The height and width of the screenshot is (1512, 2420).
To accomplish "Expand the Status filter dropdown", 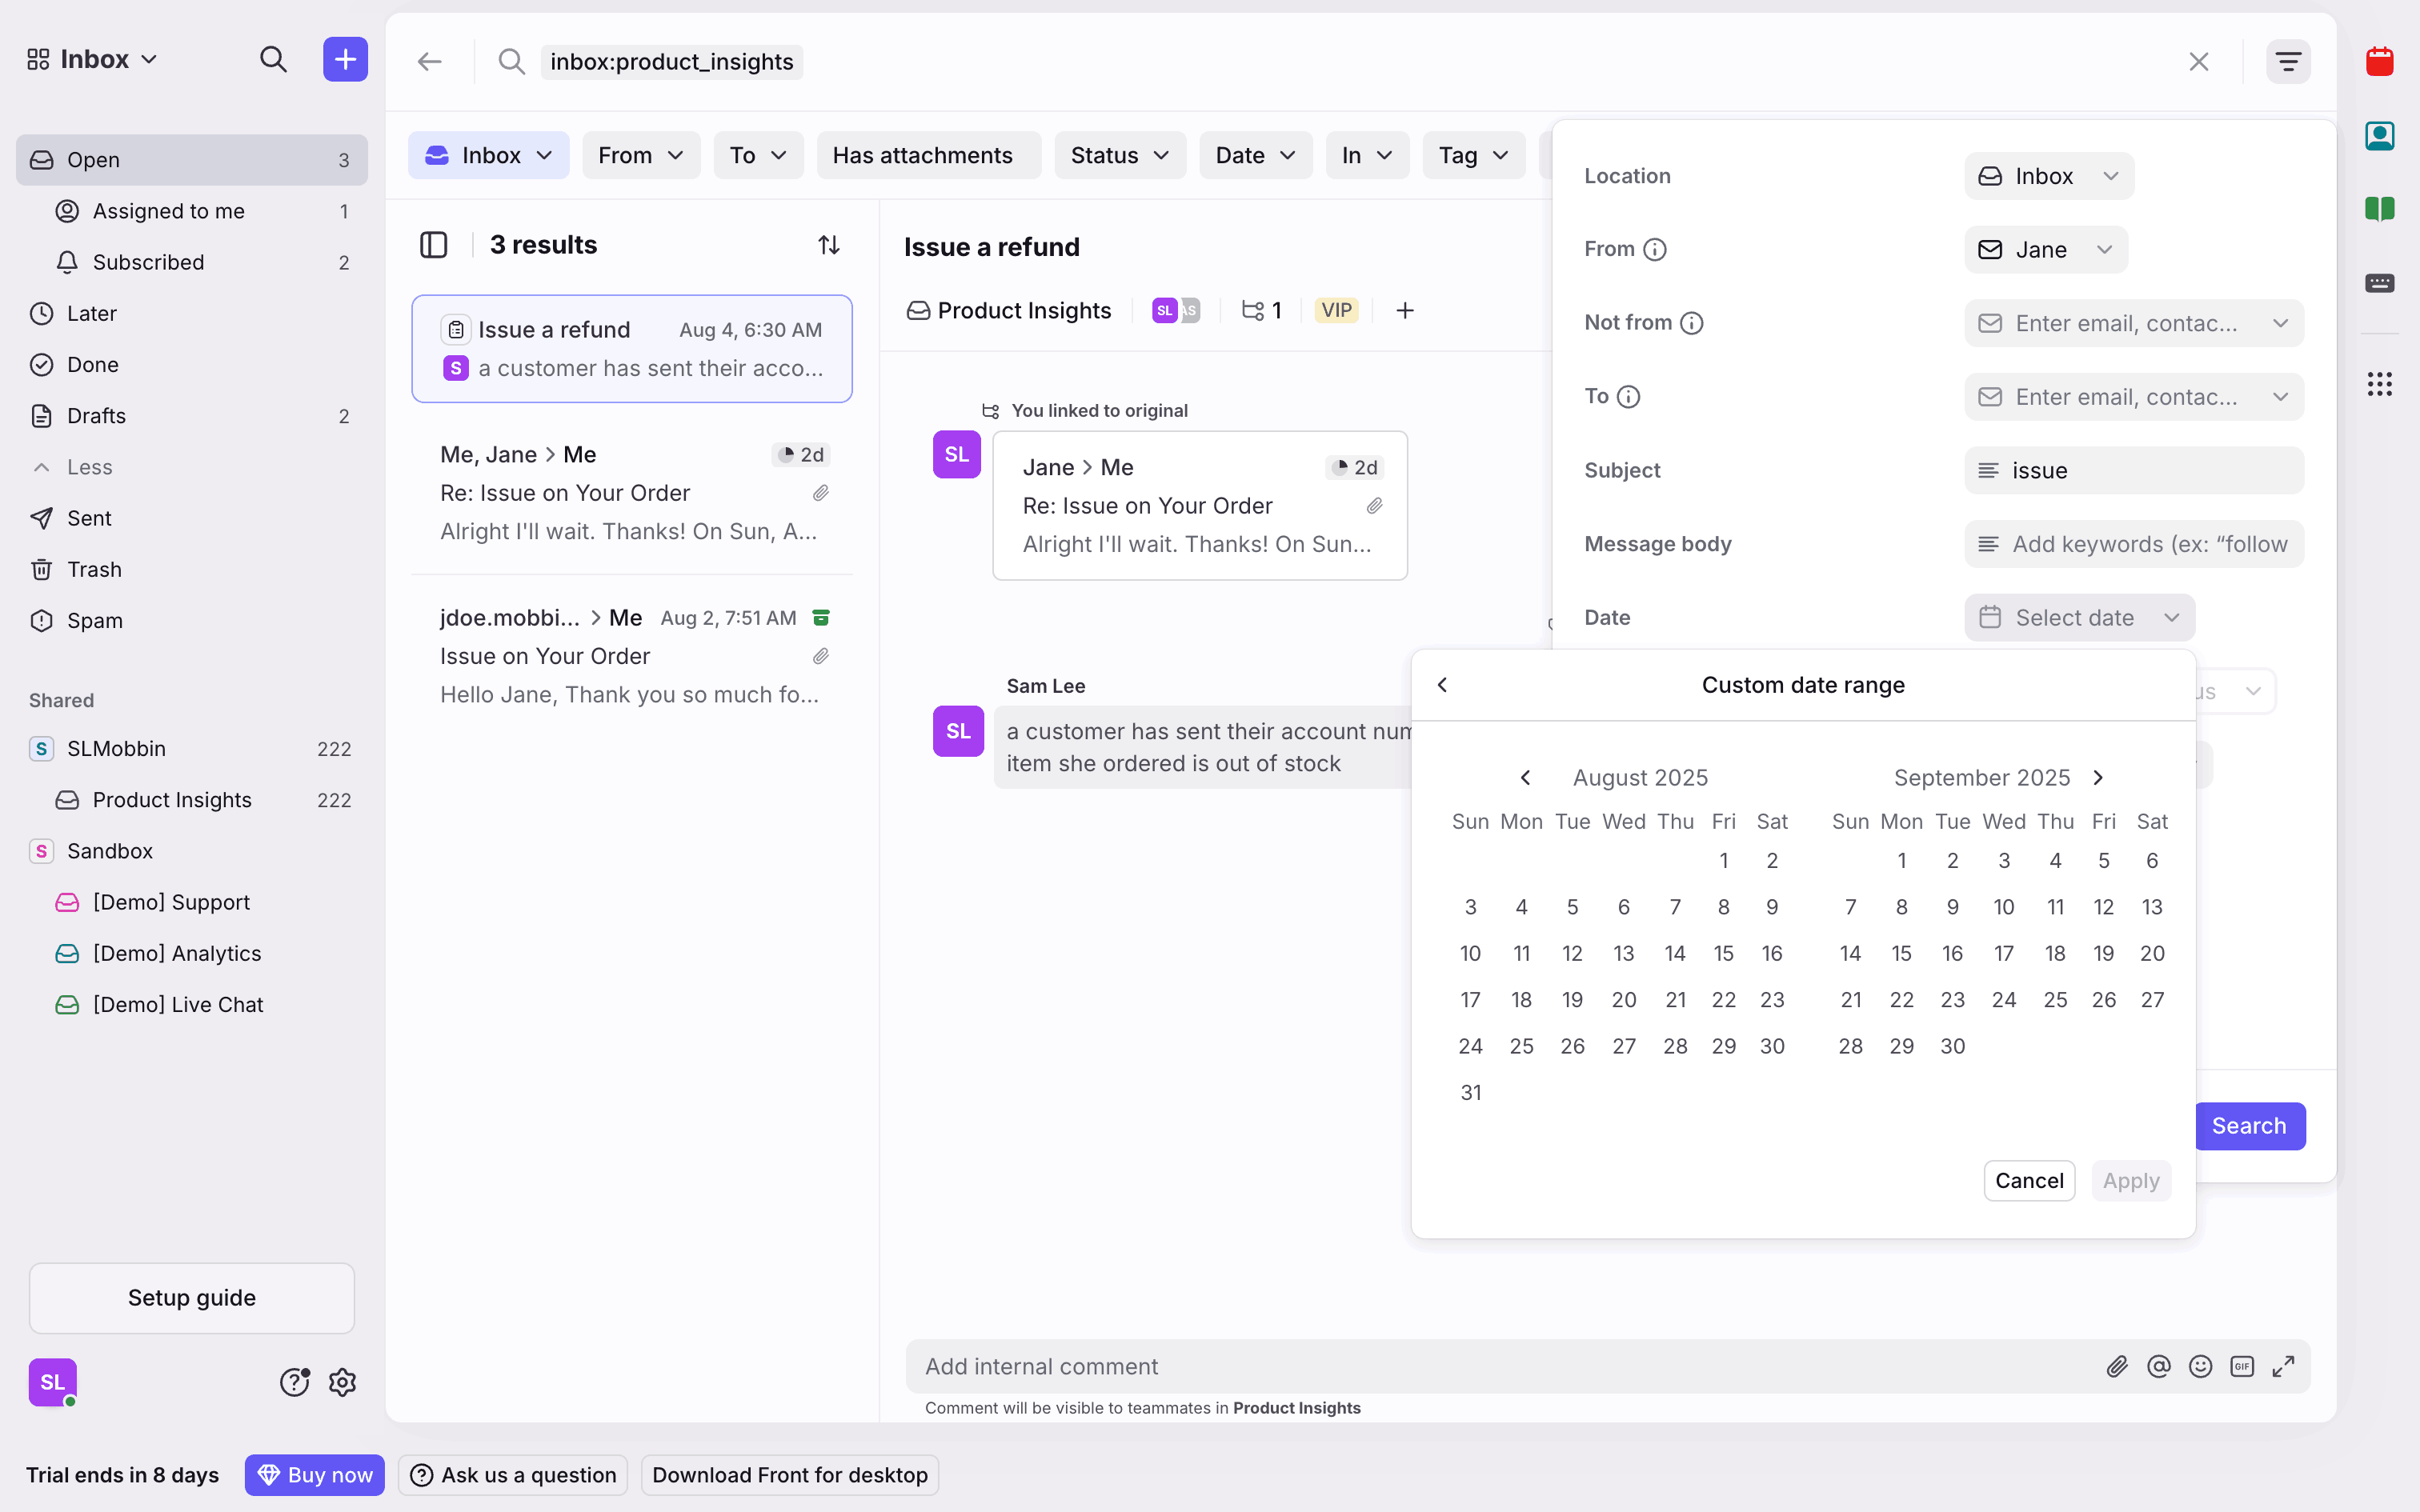I will point(1119,155).
